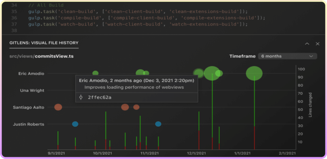Click the commit icon beside 2ffec62a

point(81,97)
